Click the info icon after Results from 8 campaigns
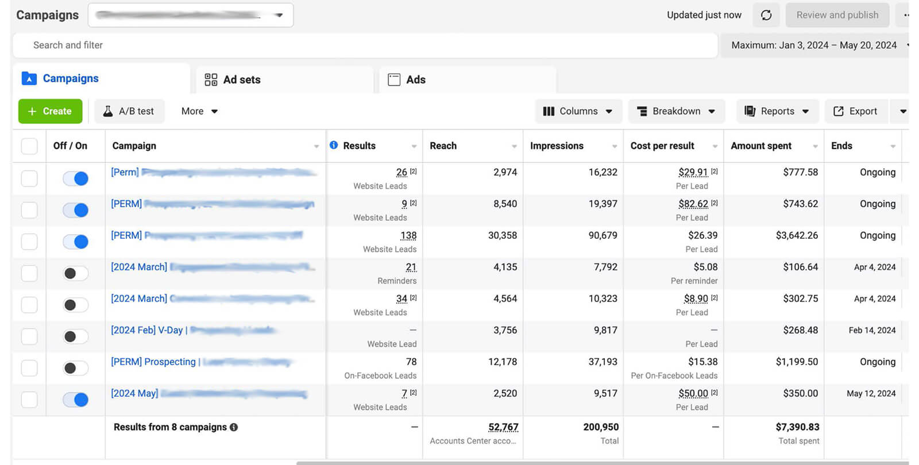This screenshot has height=465, width=919. (x=234, y=427)
